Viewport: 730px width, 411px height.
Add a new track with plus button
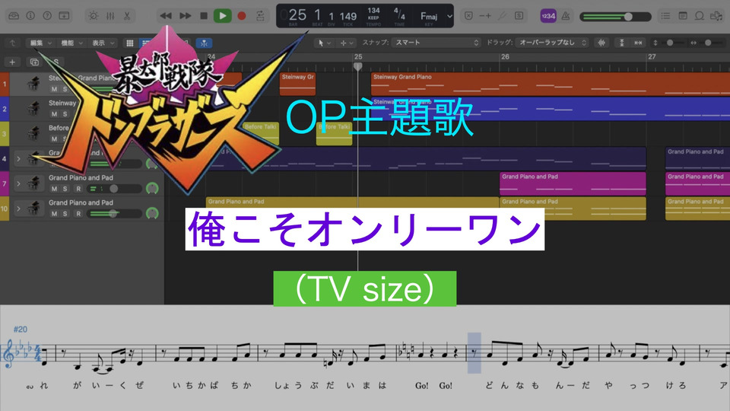pyautogui.click(x=12, y=62)
